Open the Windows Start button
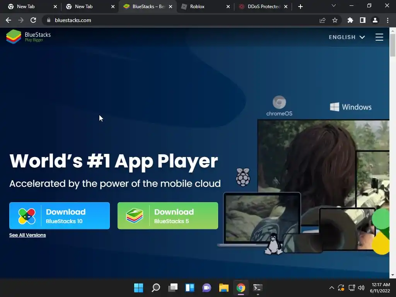This screenshot has width=396, height=297. pos(138,288)
